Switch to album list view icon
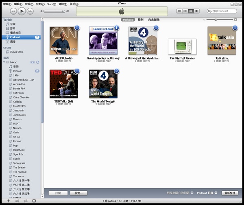 coord(185,11)
